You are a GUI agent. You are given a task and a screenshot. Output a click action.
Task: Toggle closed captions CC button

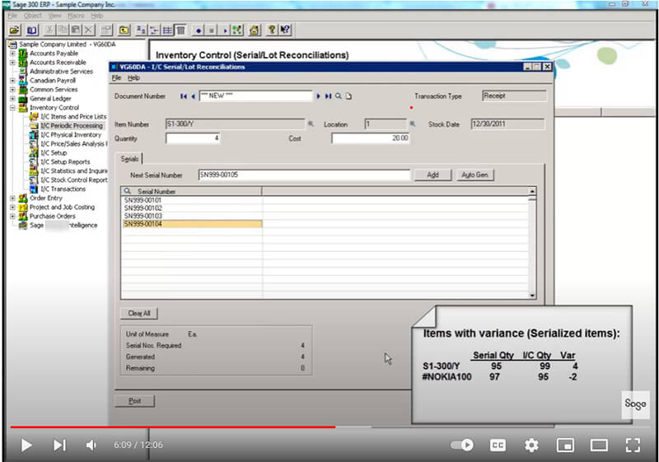click(x=498, y=445)
